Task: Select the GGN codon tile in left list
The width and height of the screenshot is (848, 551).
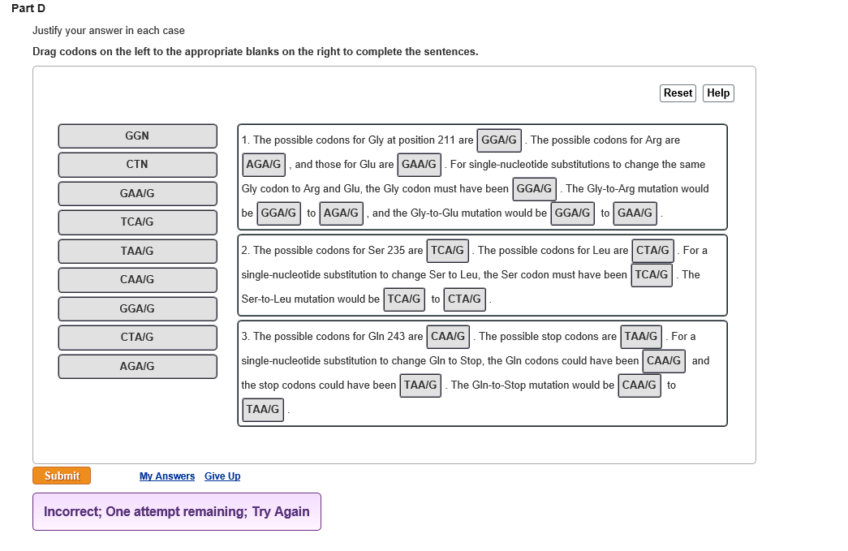Action: (x=137, y=136)
